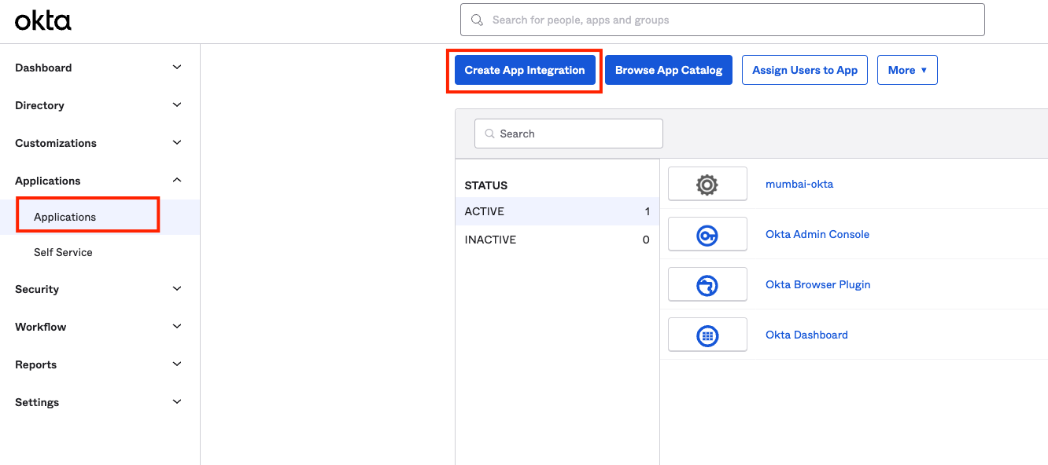The image size is (1048, 465).
Task: Expand the Settings menu chevron
Action: 177,402
